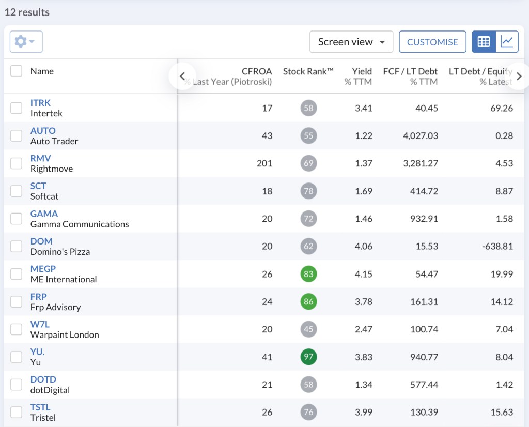Sort by Yield column header
Screen dimensions: 529x427
click(x=362, y=71)
